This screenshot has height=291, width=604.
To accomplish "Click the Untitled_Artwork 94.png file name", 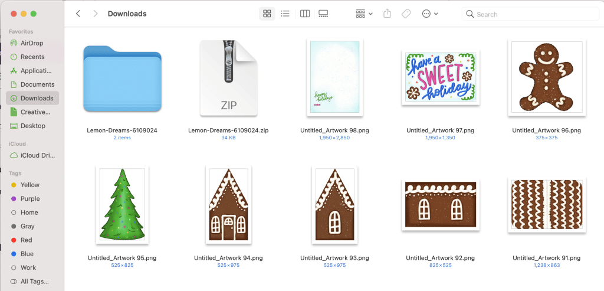I will tap(228, 258).
